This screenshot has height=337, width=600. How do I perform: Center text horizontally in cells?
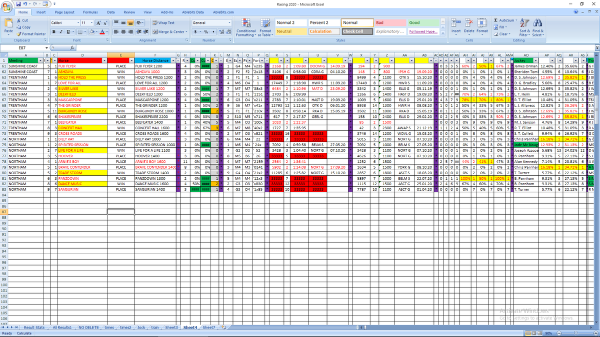click(x=123, y=31)
